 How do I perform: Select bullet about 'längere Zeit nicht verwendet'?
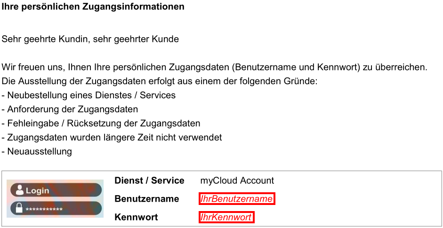coord(112,137)
